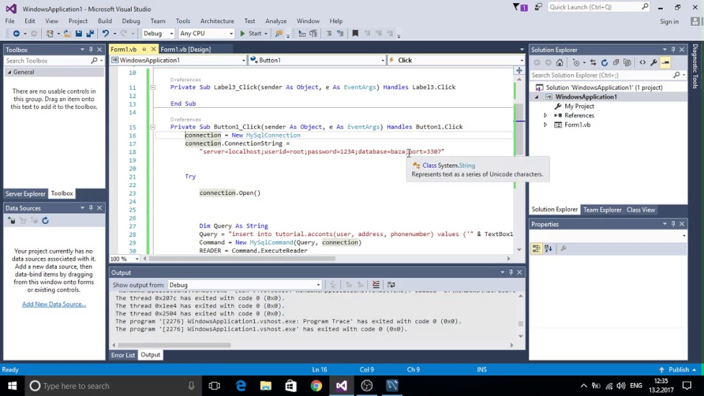Screen dimensions: 704x396
Task: Expand the Form1.vb node
Action: pos(545,125)
